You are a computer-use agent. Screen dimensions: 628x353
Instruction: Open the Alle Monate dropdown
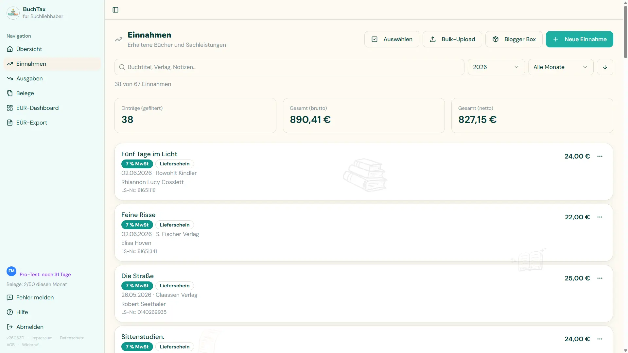pos(561,67)
